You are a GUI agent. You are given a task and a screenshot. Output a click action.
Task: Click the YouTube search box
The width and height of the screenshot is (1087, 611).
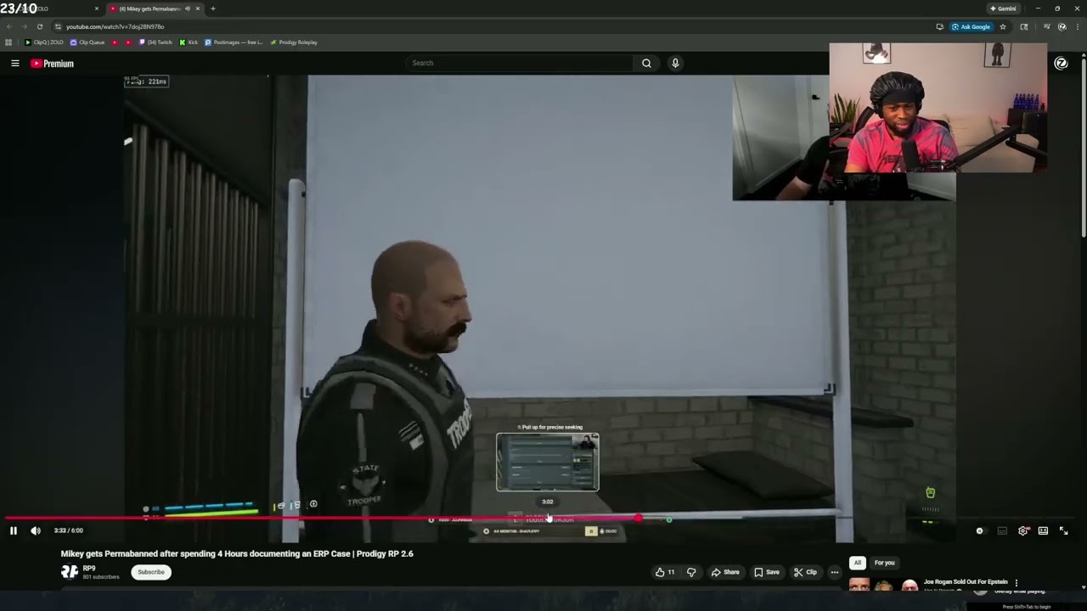(520, 63)
